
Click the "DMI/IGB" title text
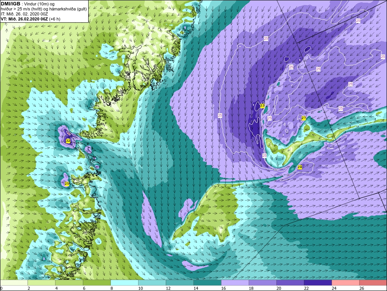coord(10,4)
